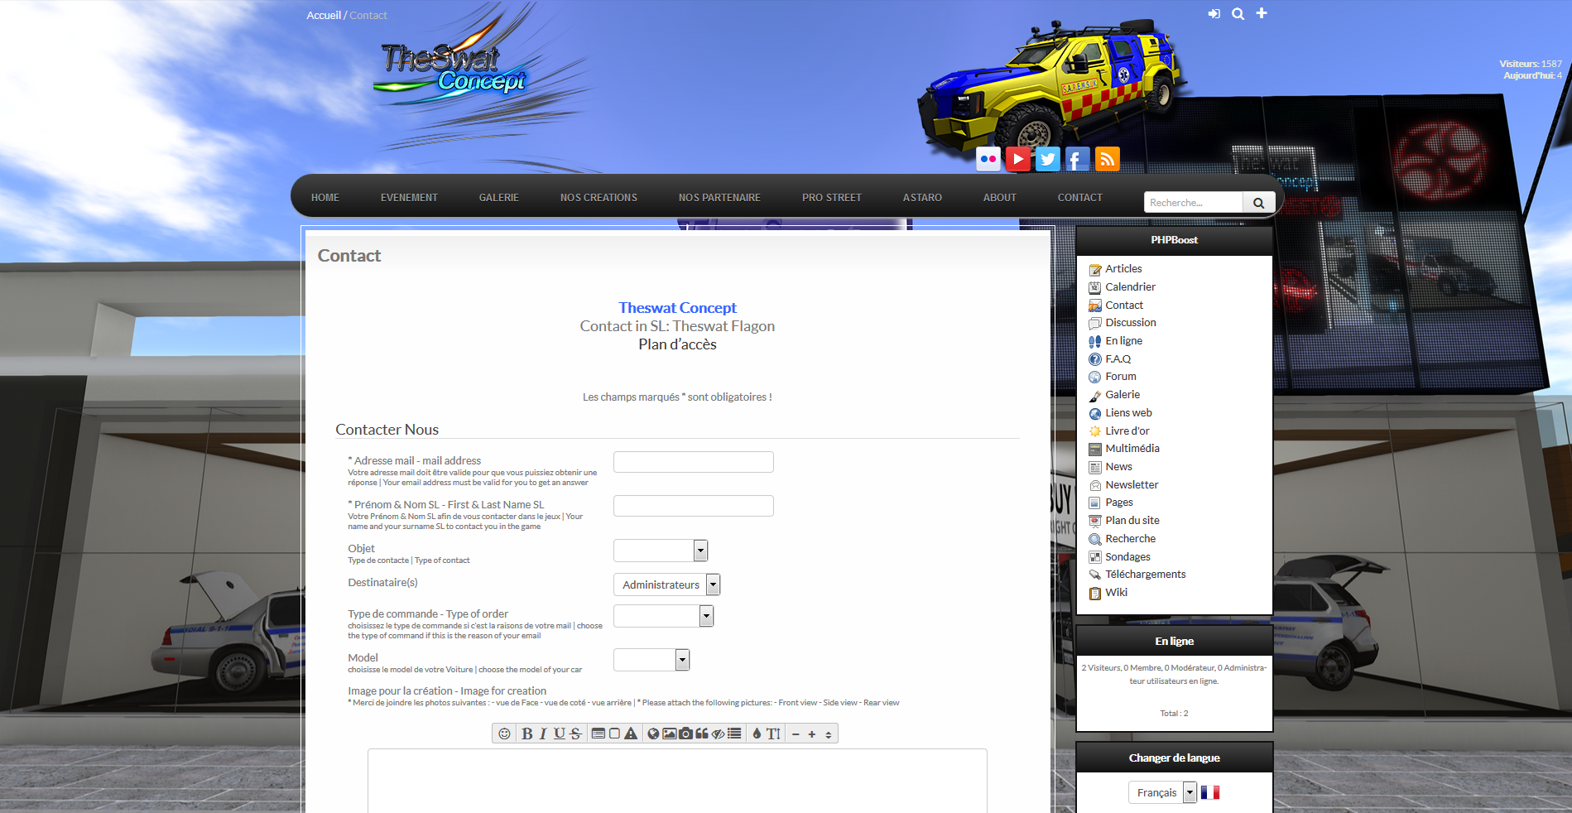Open the Model dropdown
Screen dimensions: 1572x813
651,660
